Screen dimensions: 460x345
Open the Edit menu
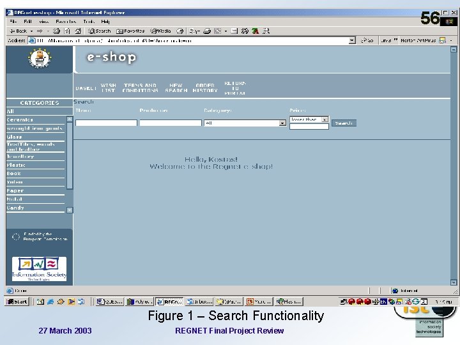coord(27,22)
